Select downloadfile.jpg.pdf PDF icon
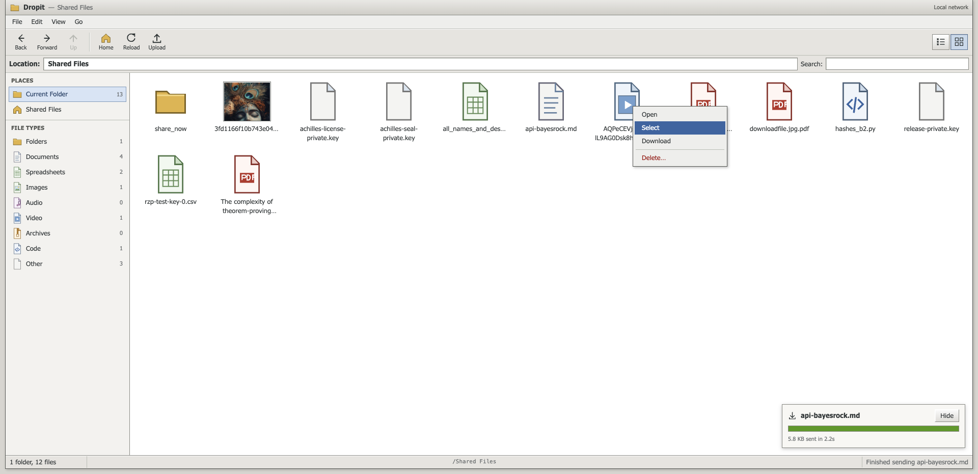Screen dimensions: 978x474 tap(779, 101)
